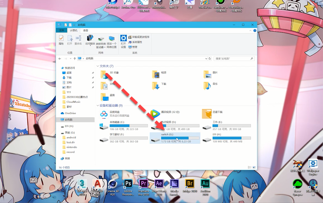Open the 下载 downloads folder in main pane
The height and width of the screenshot is (203, 323).
pos(159,86)
